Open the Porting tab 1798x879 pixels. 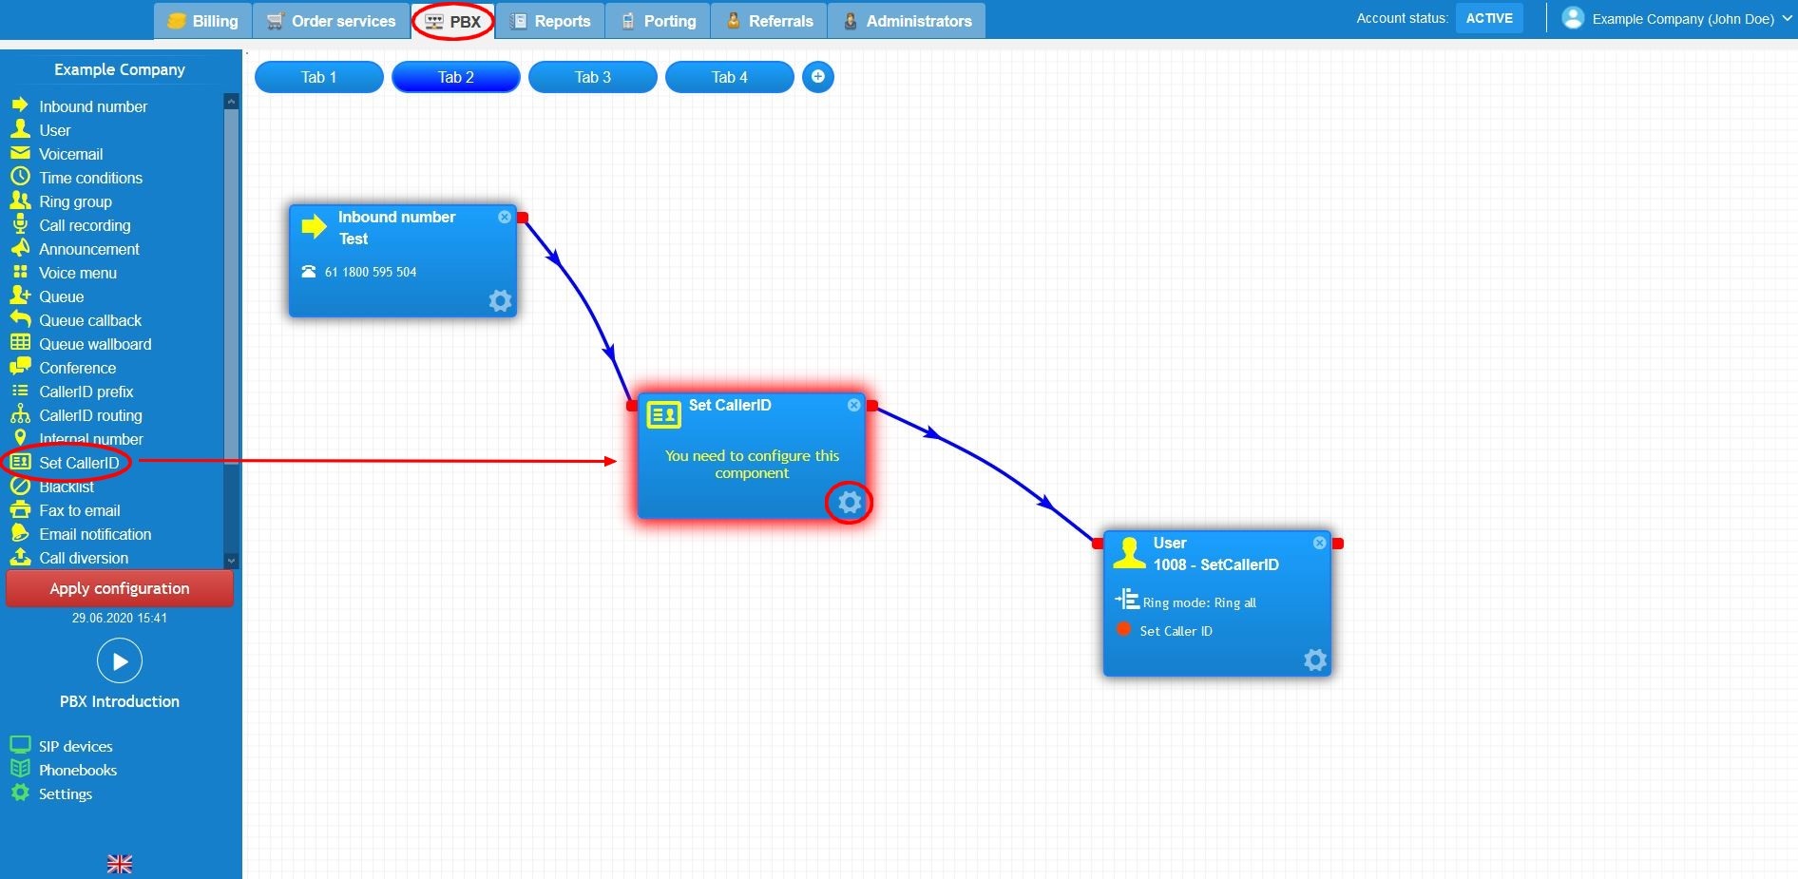[659, 21]
